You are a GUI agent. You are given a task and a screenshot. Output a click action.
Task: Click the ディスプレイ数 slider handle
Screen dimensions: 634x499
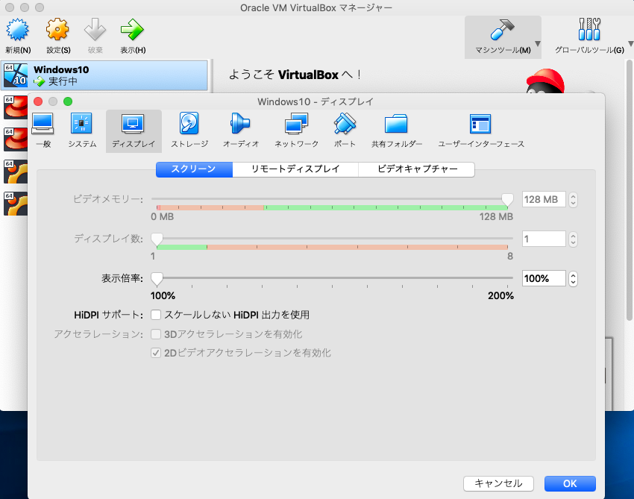[x=157, y=239]
